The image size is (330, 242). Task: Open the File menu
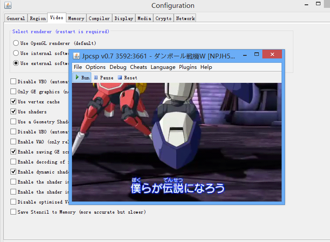[x=78, y=67]
